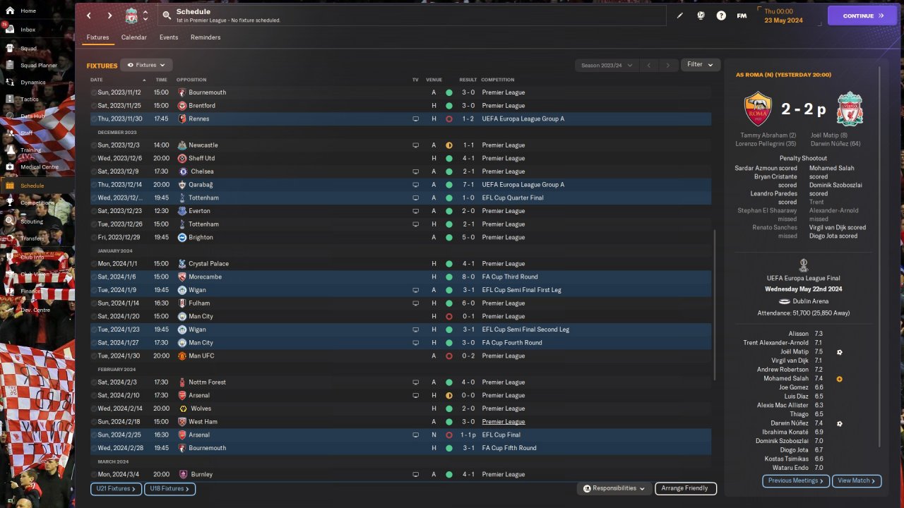Open the Season 2023/24 dropdown

coord(607,65)
